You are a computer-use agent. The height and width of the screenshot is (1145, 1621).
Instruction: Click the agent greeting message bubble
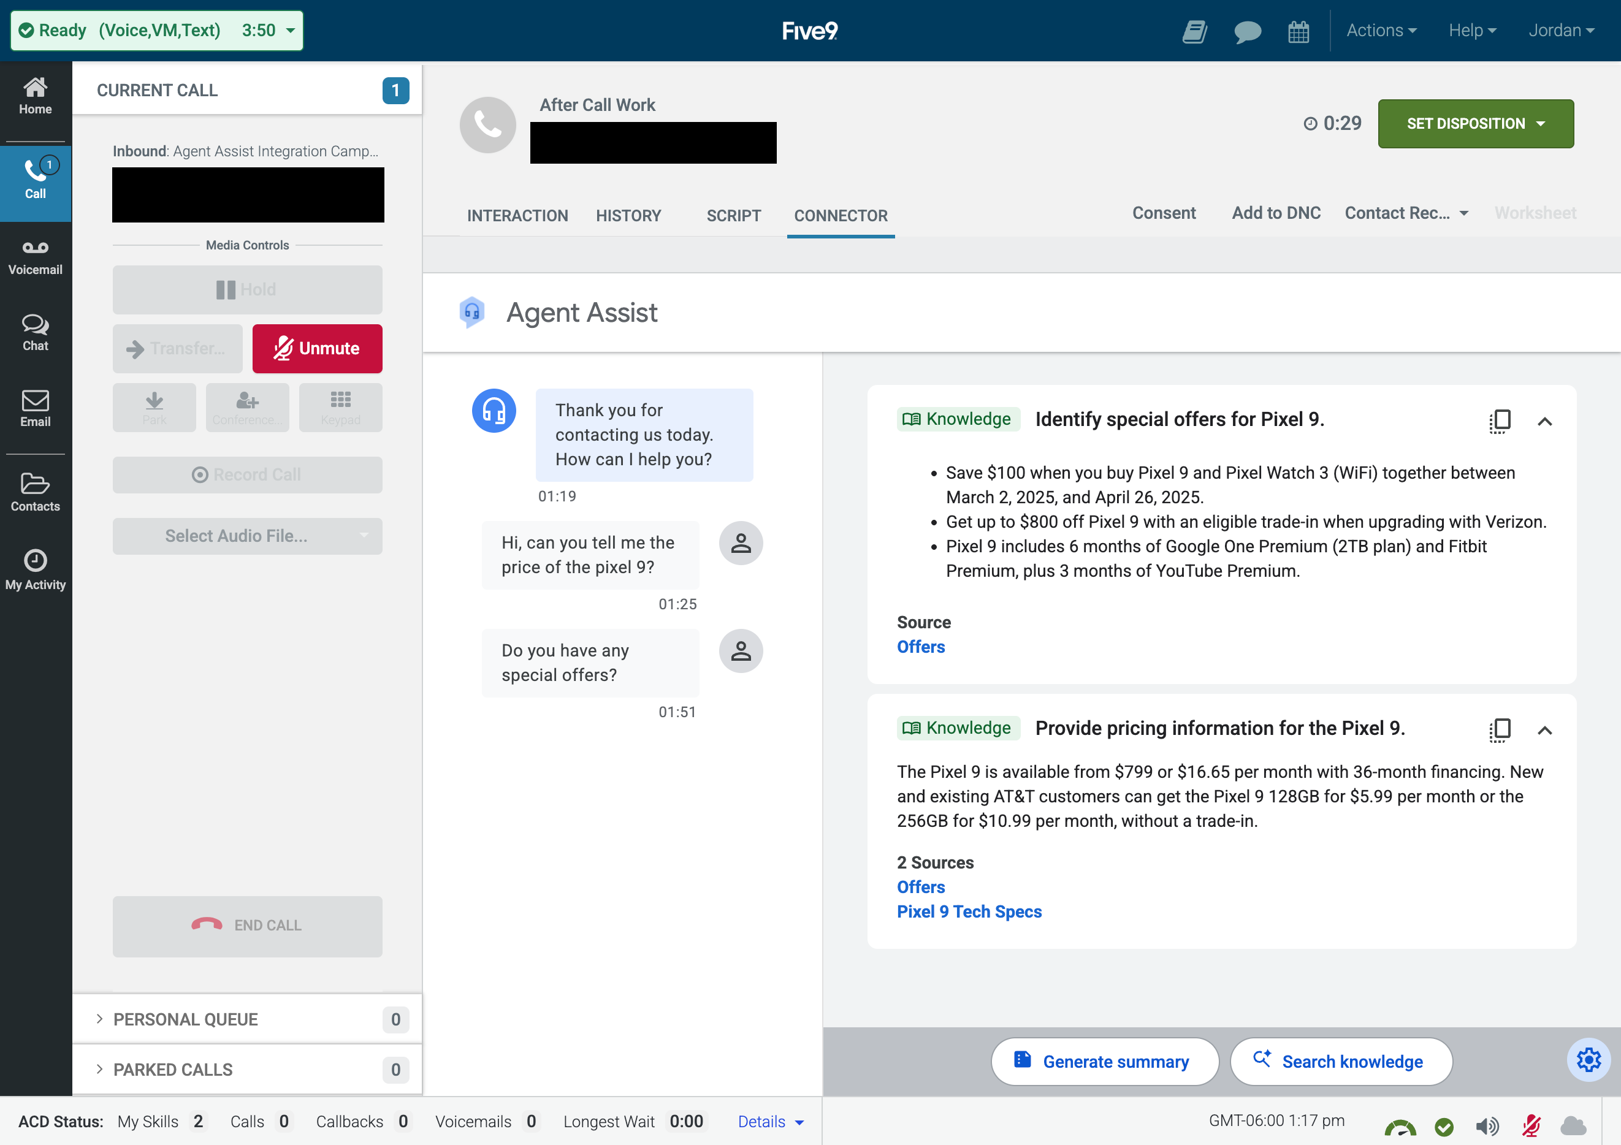644,435
